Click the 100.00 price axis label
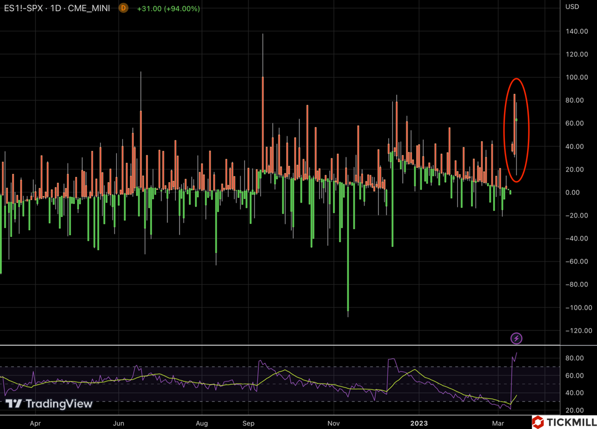The height and width of the screenshot is (429, 597). [x=577, y=77]
